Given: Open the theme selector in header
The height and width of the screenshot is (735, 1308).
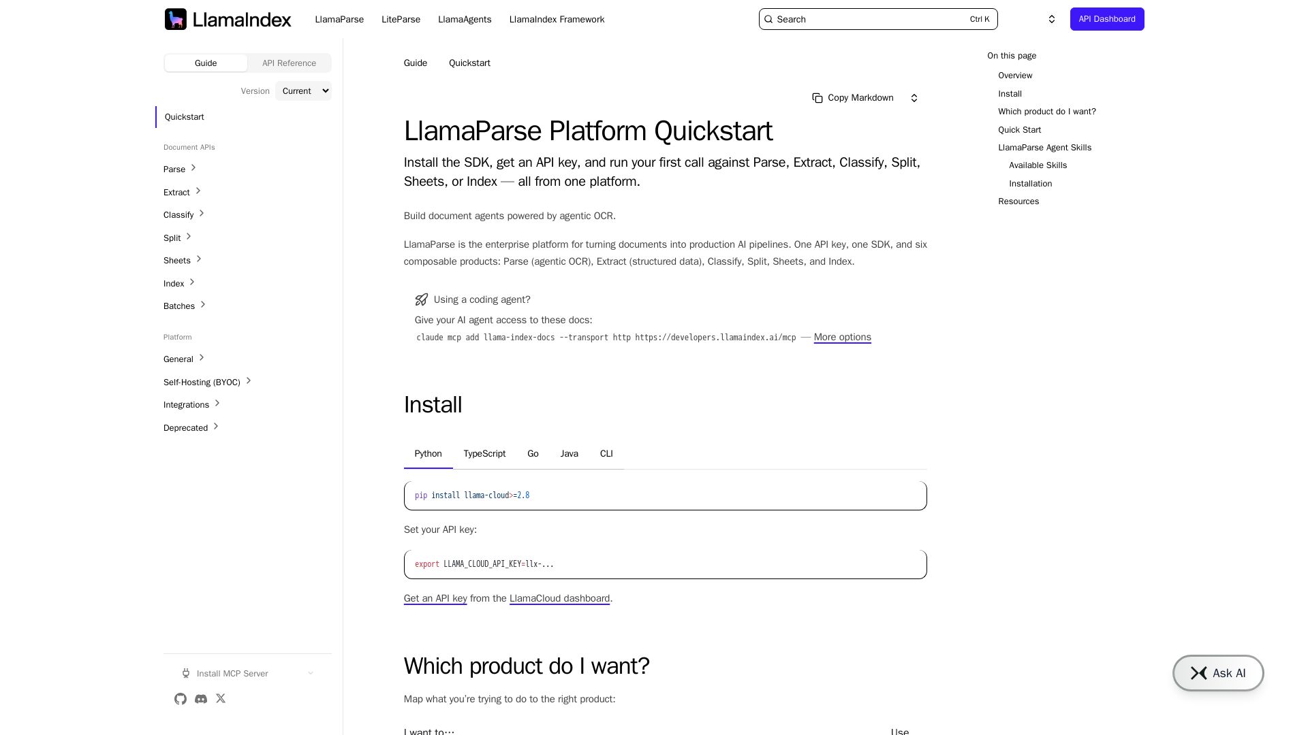Looking at the screenshot, I should point(1052,19).
